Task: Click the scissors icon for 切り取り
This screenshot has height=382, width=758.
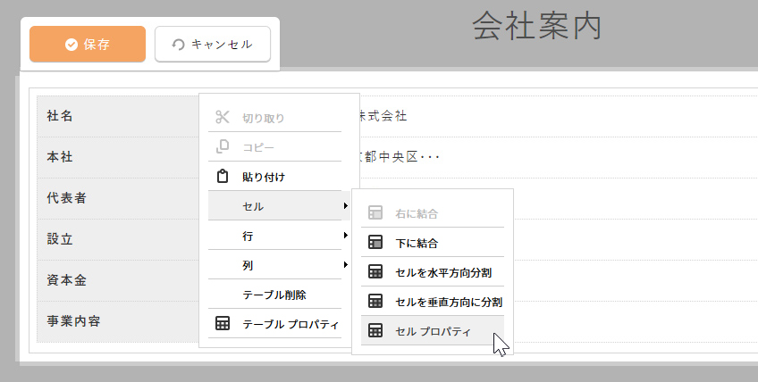Action: click(223, 117)
